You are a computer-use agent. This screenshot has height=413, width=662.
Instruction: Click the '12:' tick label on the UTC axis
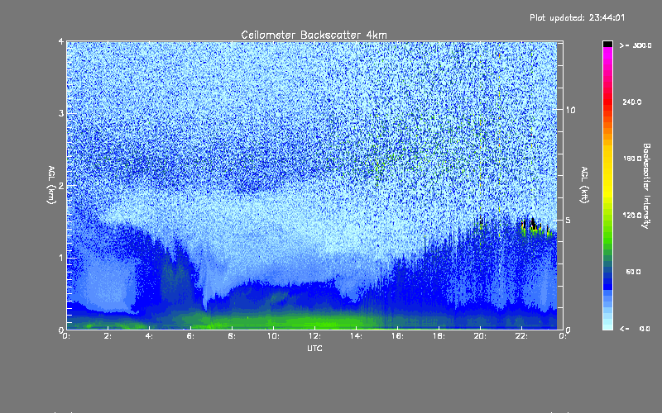tap(314, 336)
